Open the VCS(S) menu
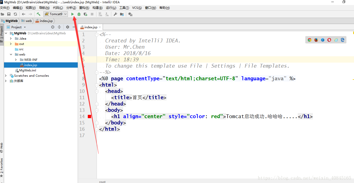 point(137,8)
